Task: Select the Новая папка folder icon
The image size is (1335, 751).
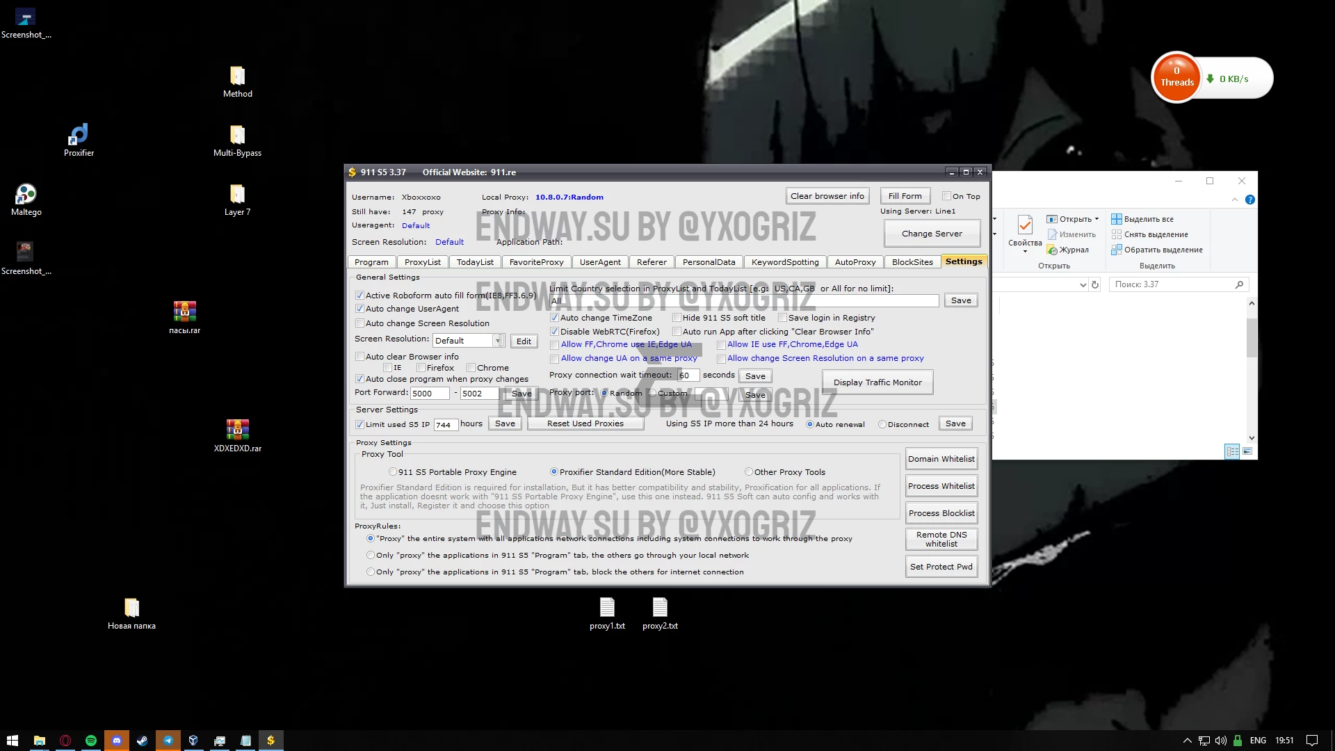Action: point(131,613)
